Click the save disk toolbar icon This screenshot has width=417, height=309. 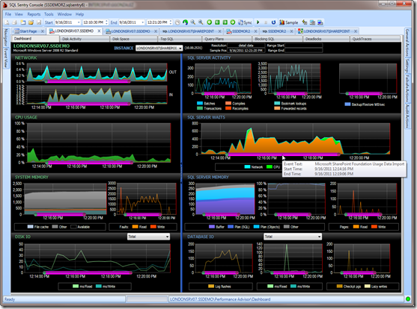pos(39,22)
